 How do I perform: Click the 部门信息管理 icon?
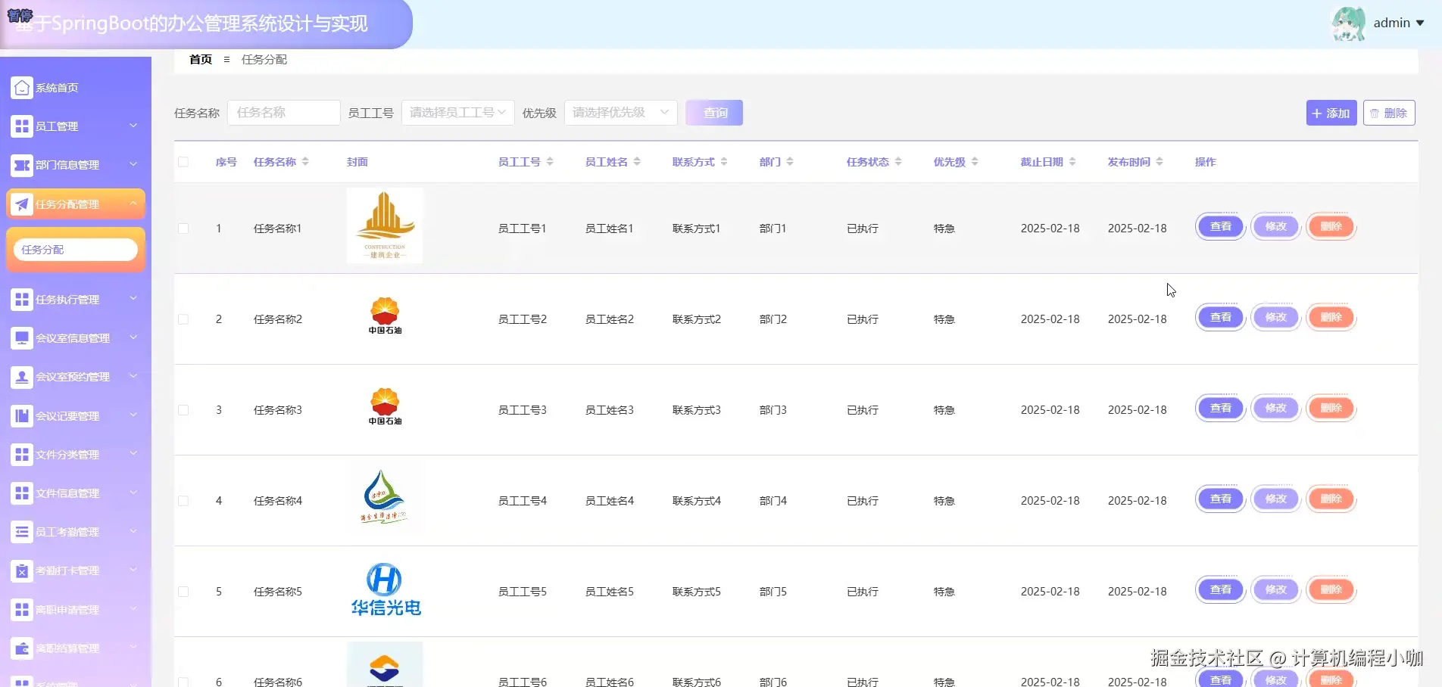(22, 165)
